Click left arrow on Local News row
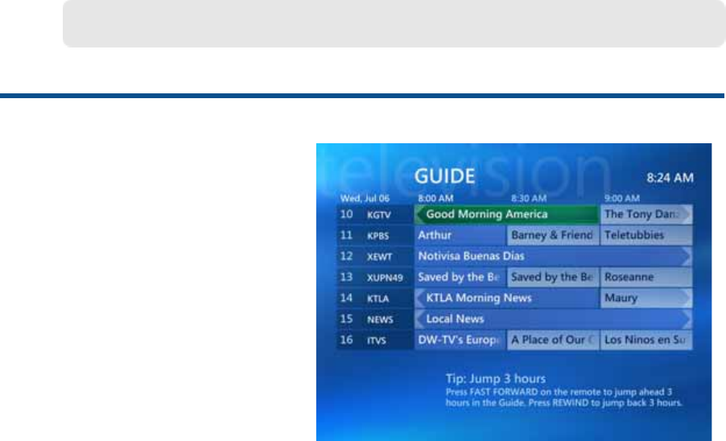The image size is (726, 441). point(419,319)
